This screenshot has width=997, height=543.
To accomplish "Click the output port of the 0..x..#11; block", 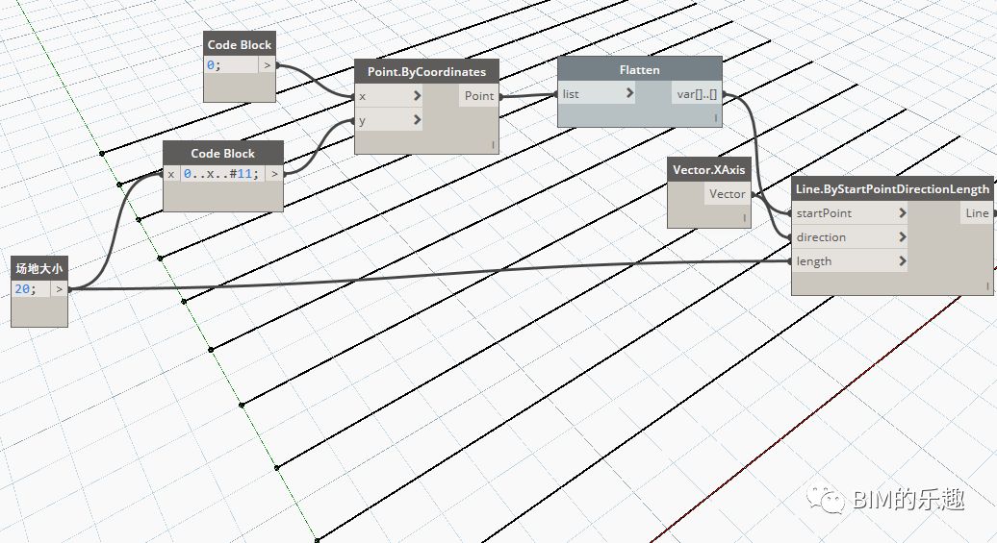I will tap(274, 173).
